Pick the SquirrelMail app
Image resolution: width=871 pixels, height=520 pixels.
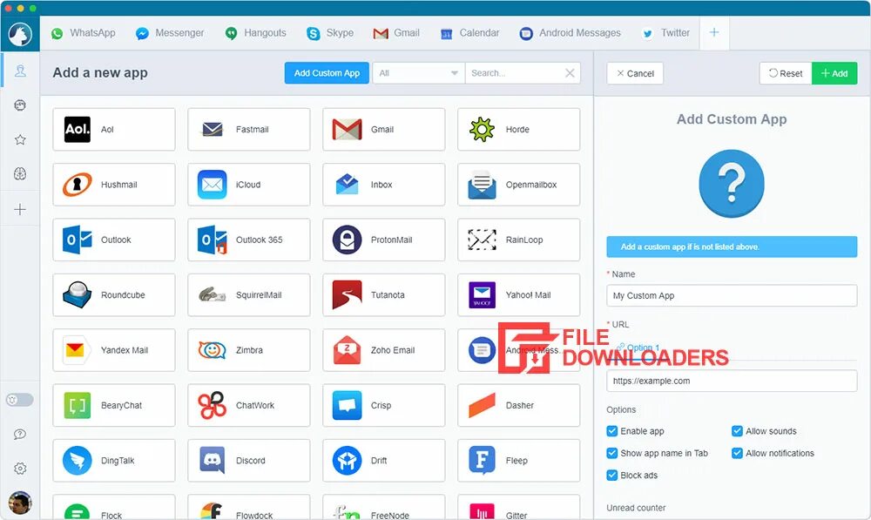(x=249, y=295)
